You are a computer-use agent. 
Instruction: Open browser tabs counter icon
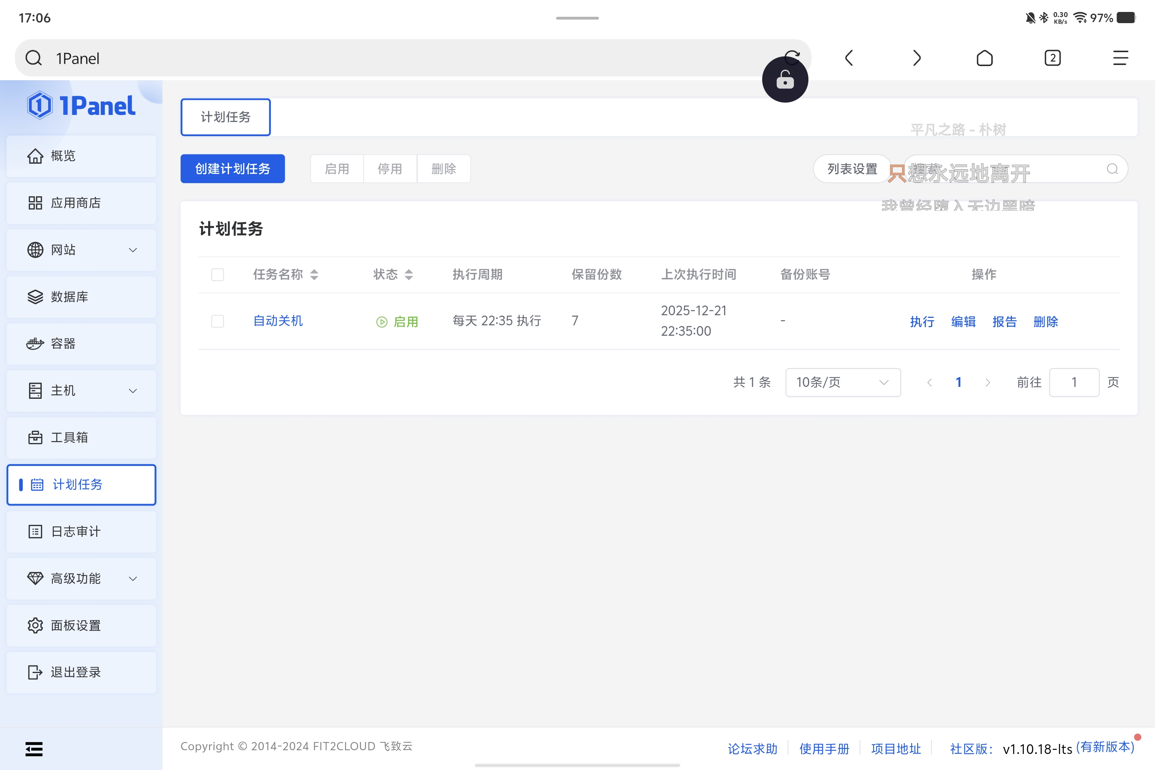[1052, 58]
